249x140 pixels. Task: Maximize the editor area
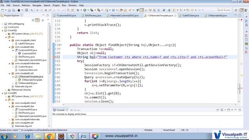point(240,16)
